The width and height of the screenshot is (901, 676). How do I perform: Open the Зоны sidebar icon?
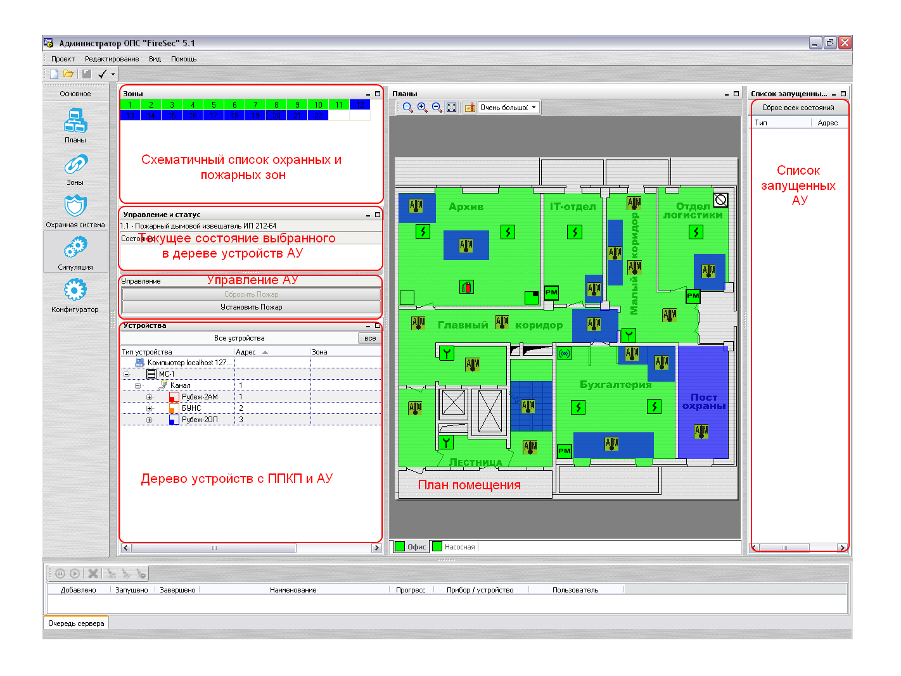tap(75, 165)
